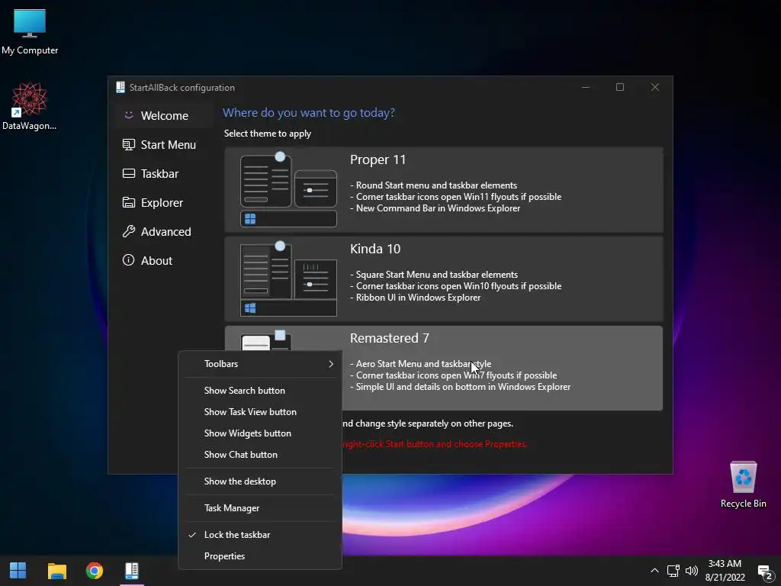Choose Show Chat button
781x586 pixels.
click(260, 455)
